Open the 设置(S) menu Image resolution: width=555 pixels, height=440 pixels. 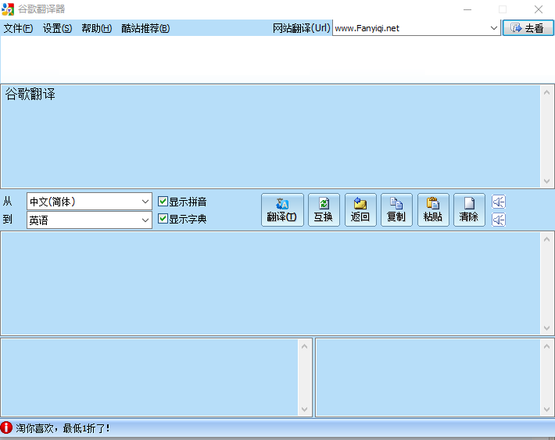point(57,28)
